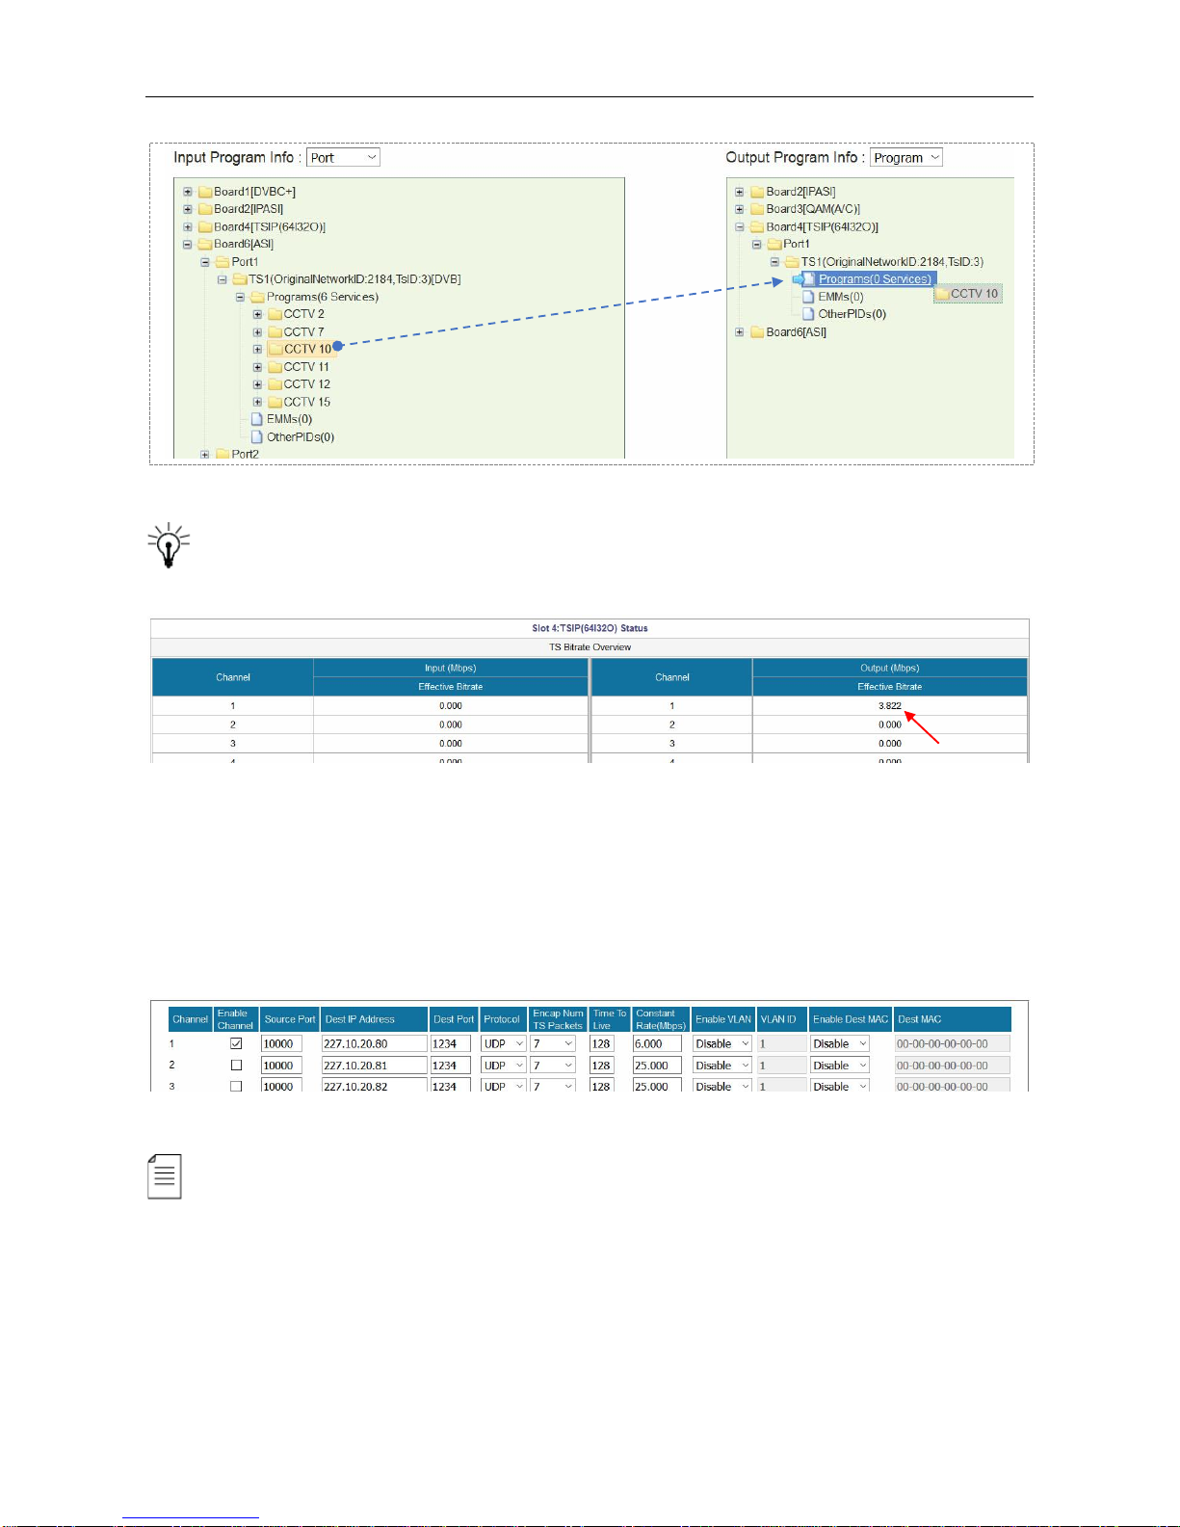Click the Board1[DVBC+] folder icon
Viewport: 1180px width, 1527px height.
pyautogui.click(x=204, y=192)
